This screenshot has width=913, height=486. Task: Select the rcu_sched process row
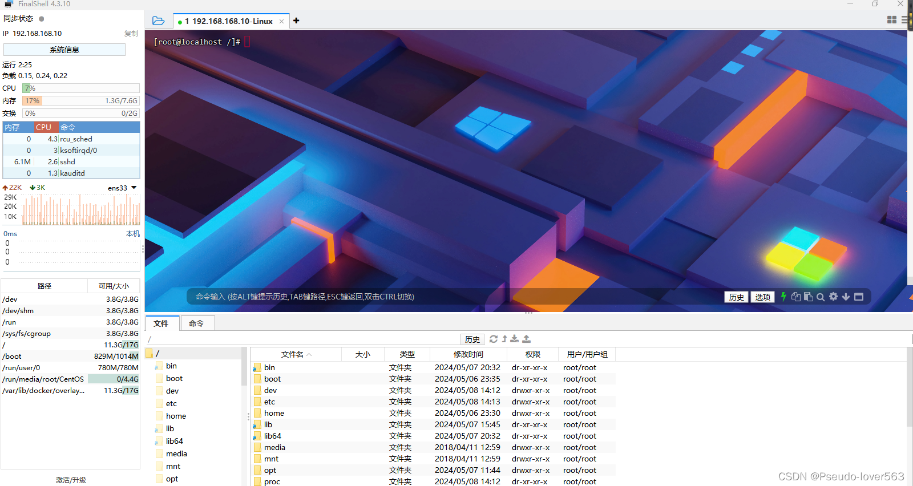click(x=71, y=139)
